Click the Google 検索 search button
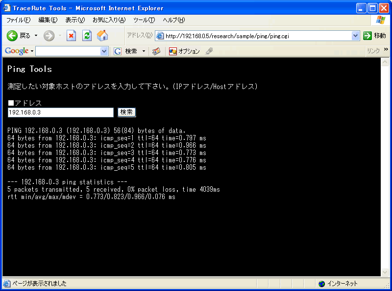This screenshot has height=291, width=392. (126, 51)
